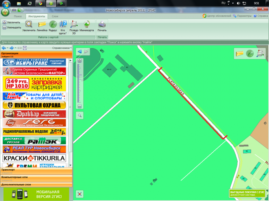Click the Пультовая охрана banner
Image resolution: width=269 pixels, height=201 pixels.
tap(34, 106)
